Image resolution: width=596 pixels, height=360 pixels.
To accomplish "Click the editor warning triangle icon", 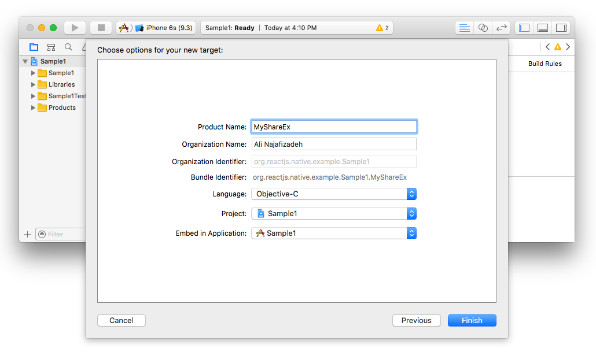I will tap(558, 47).
